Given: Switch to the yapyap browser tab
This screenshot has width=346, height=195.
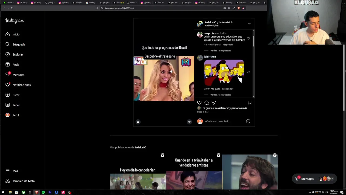Looking at the screenshot, I should 50,3.
